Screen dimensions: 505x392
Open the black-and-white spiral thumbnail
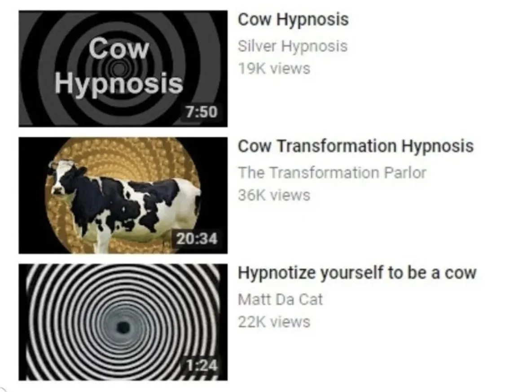point(123,322)
